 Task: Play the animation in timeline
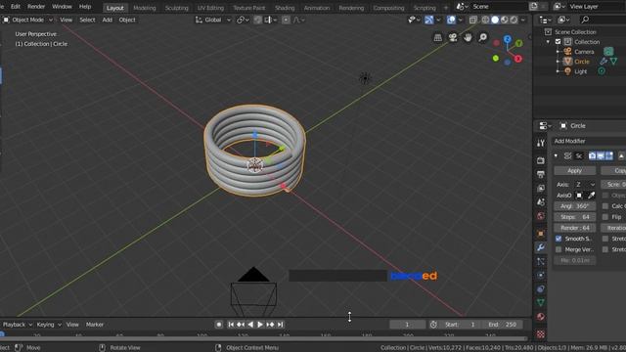point(260,325)
